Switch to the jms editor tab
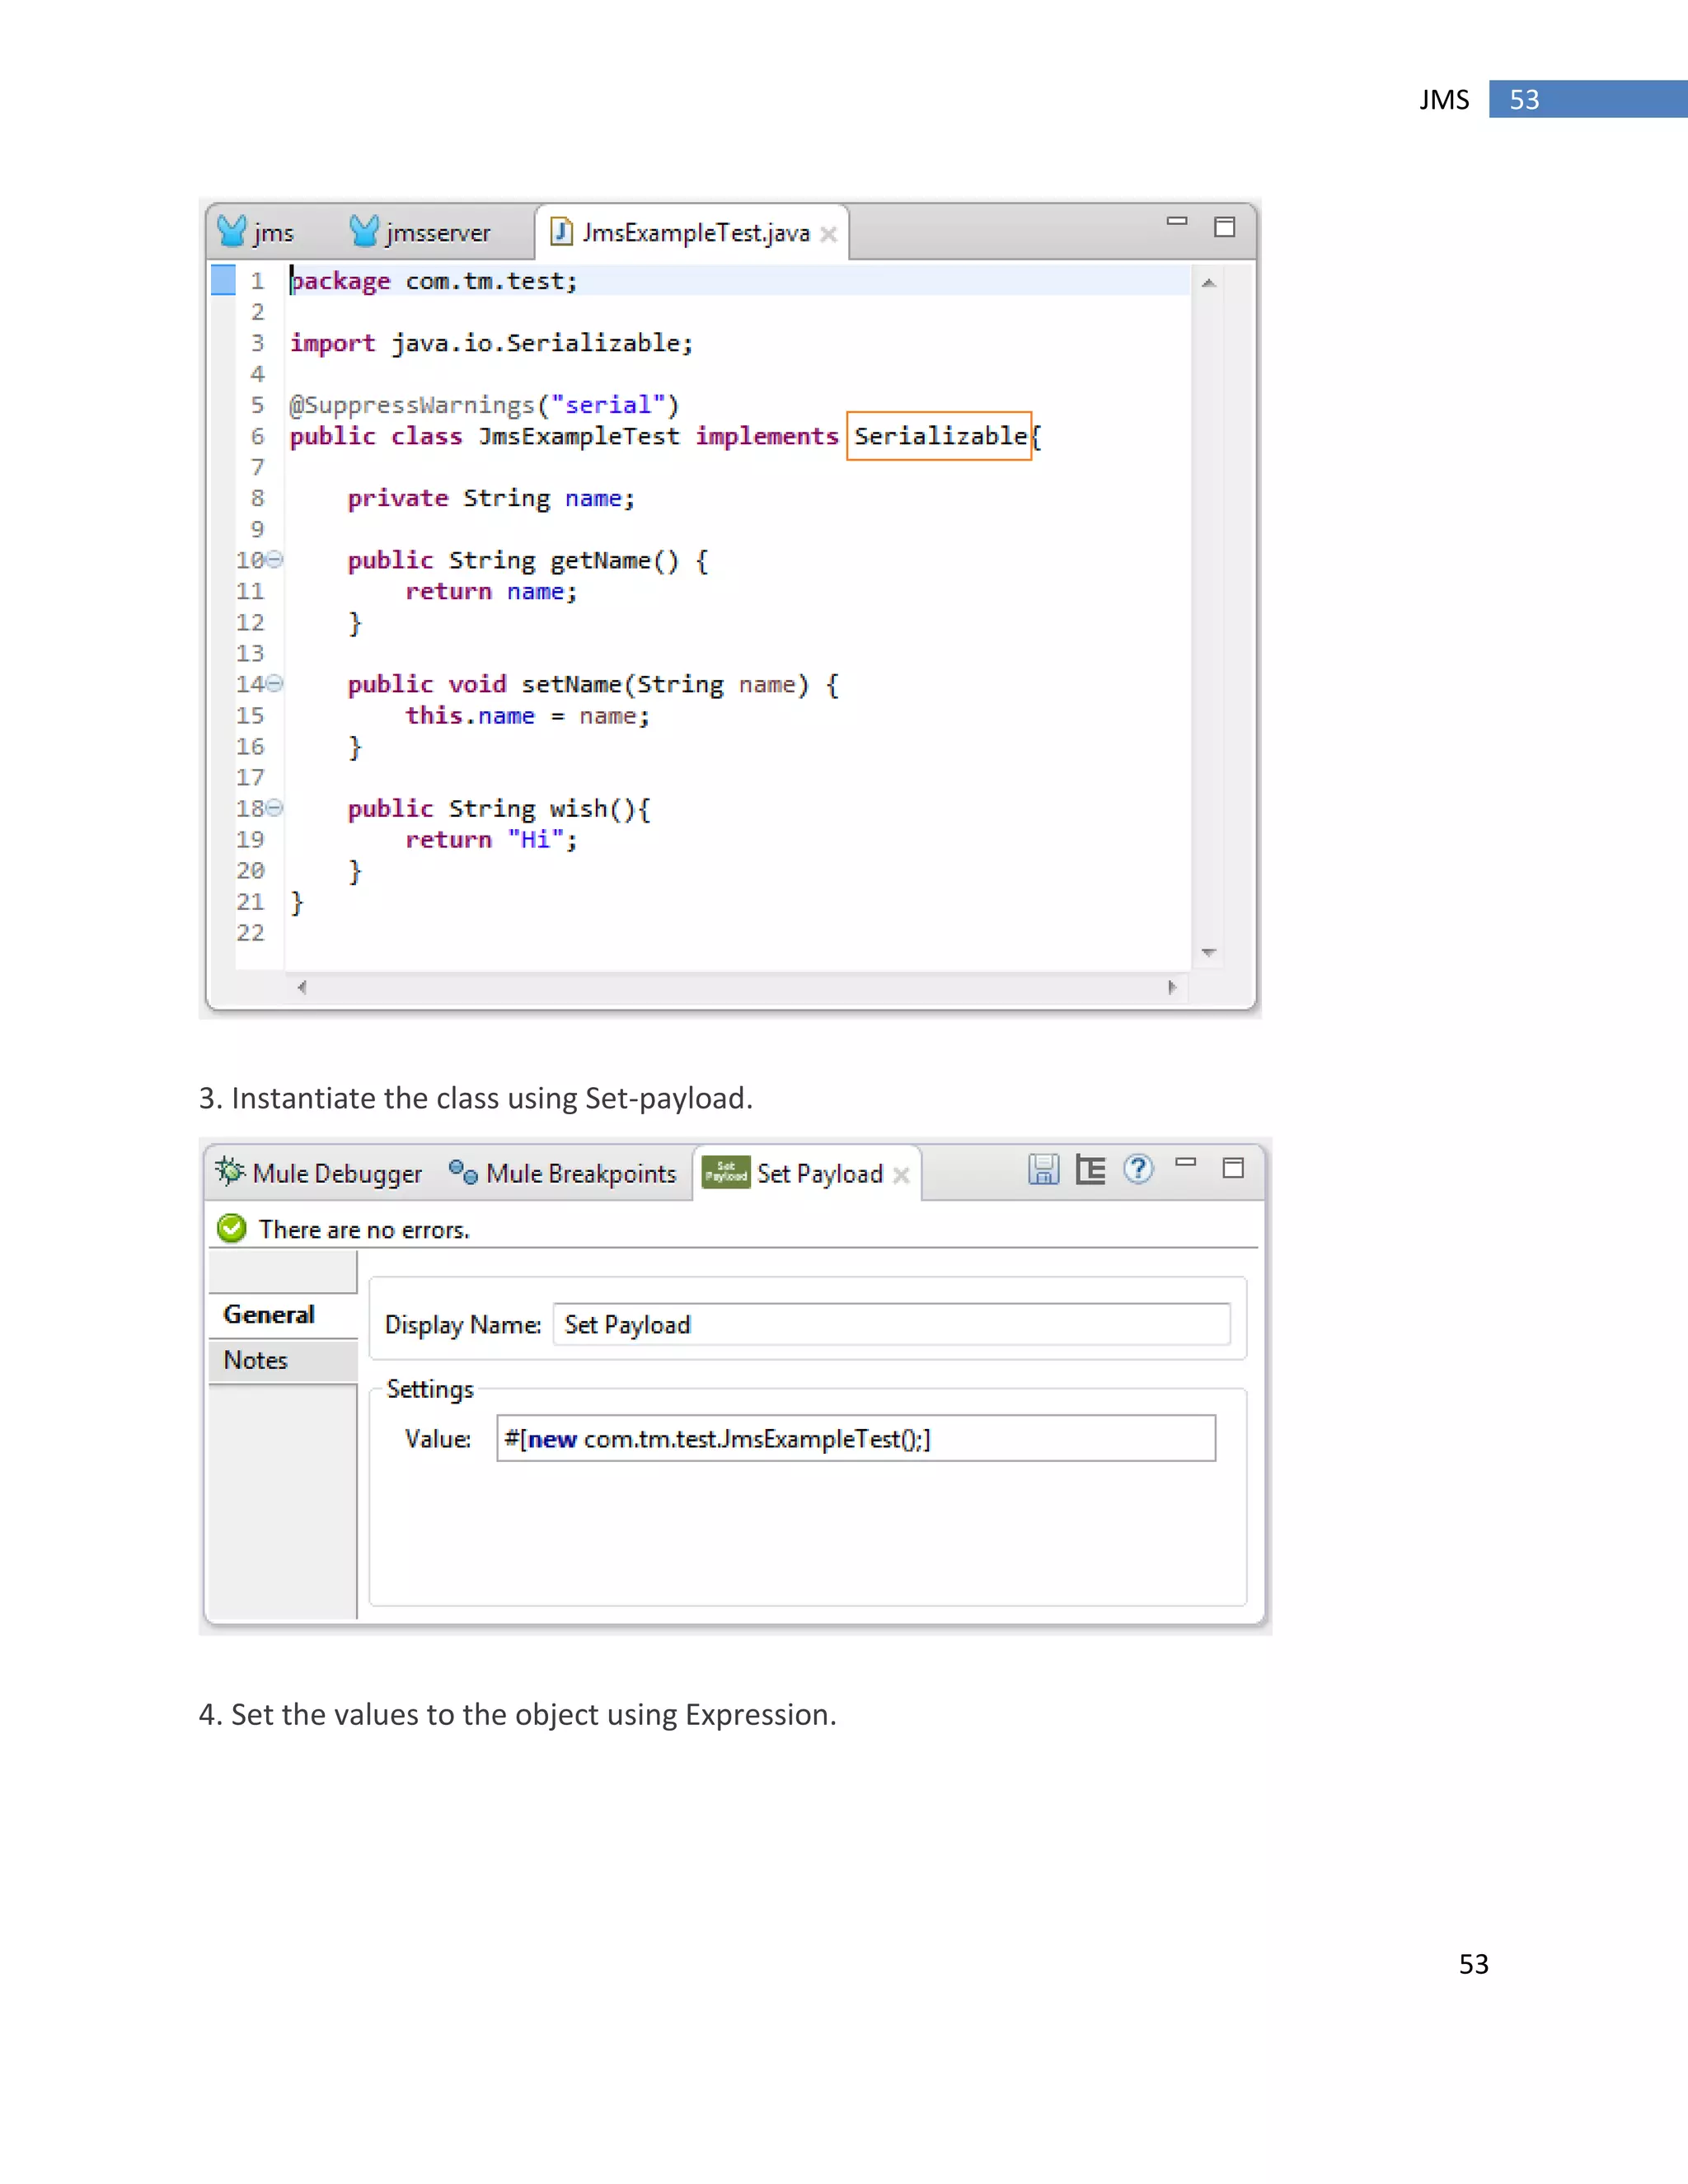 [255, 232]
